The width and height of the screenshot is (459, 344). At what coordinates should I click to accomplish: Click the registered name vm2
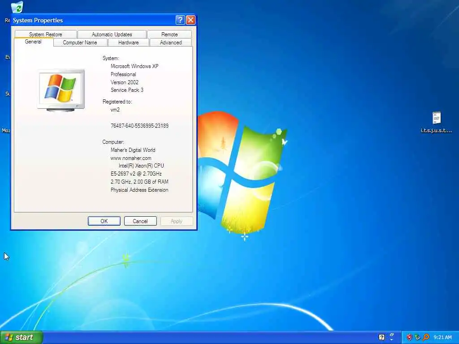click(x=115, y=110)
